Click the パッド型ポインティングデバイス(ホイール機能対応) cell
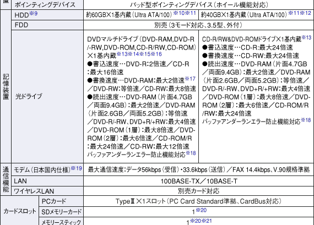Viewport: 314px width, 225px height. tap(199, 4)
